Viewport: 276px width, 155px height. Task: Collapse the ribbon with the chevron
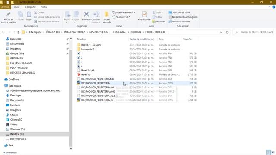269,7
